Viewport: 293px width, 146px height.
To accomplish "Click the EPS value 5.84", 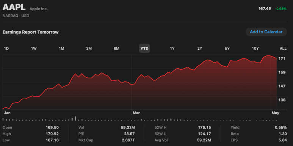I will coord(283,140).
